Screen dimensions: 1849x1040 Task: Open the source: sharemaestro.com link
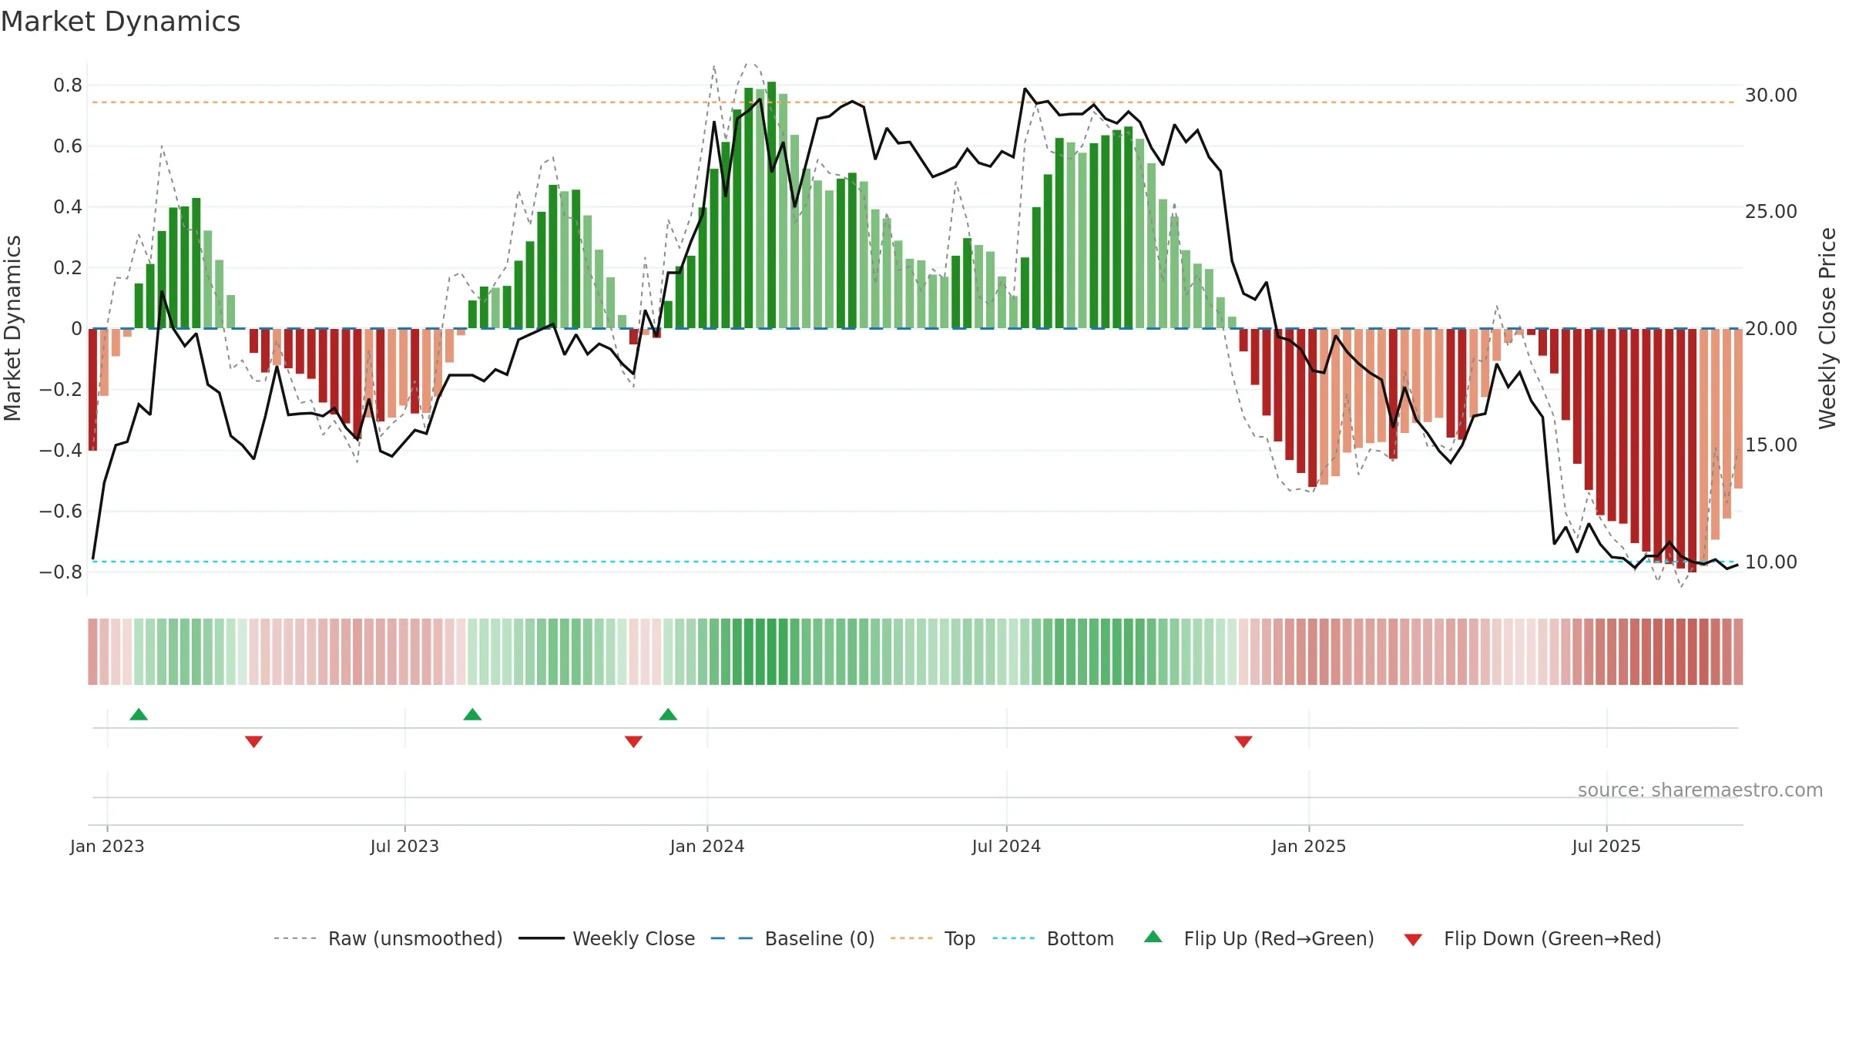[x=1700, y=790]
